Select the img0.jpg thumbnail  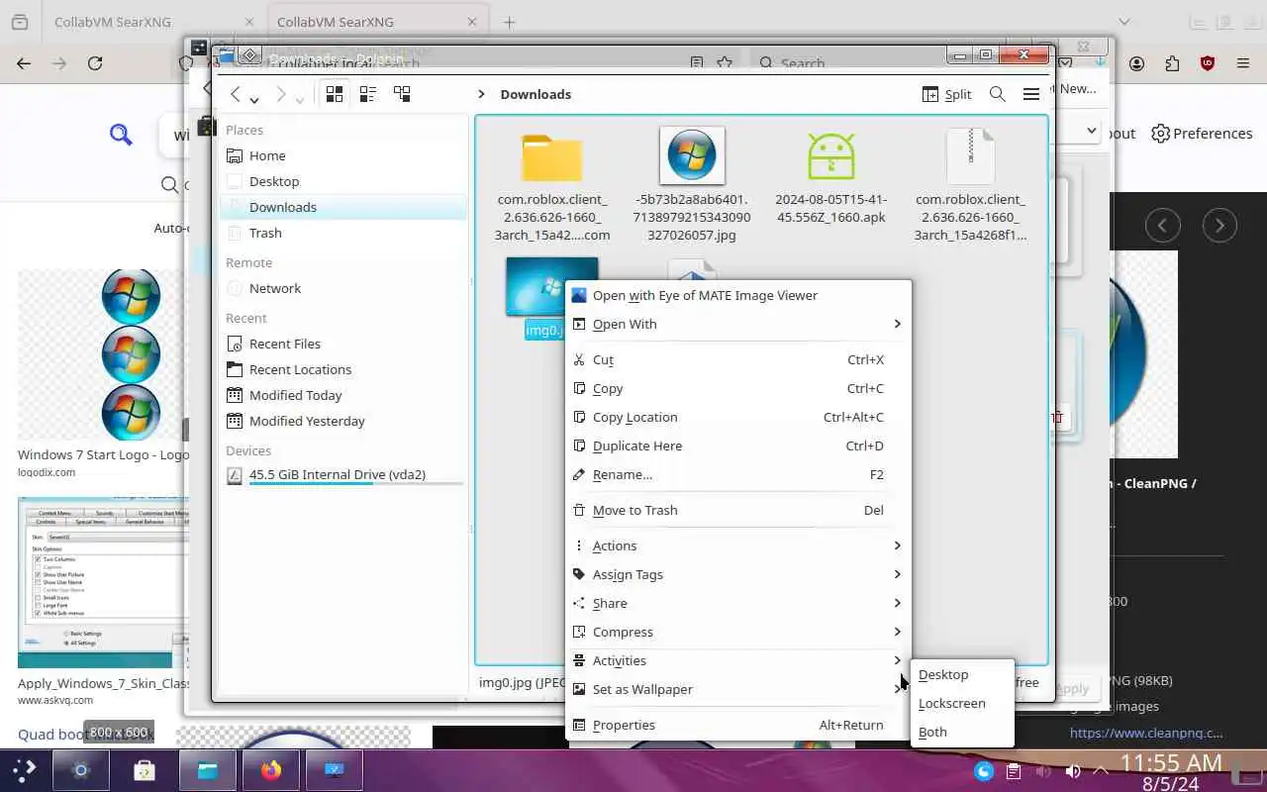click(535, 286)
